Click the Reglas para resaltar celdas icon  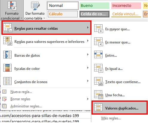pyautogui.click(x=7, y=28)
